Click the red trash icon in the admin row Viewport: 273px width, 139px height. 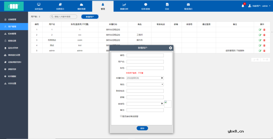pos(264,50)
